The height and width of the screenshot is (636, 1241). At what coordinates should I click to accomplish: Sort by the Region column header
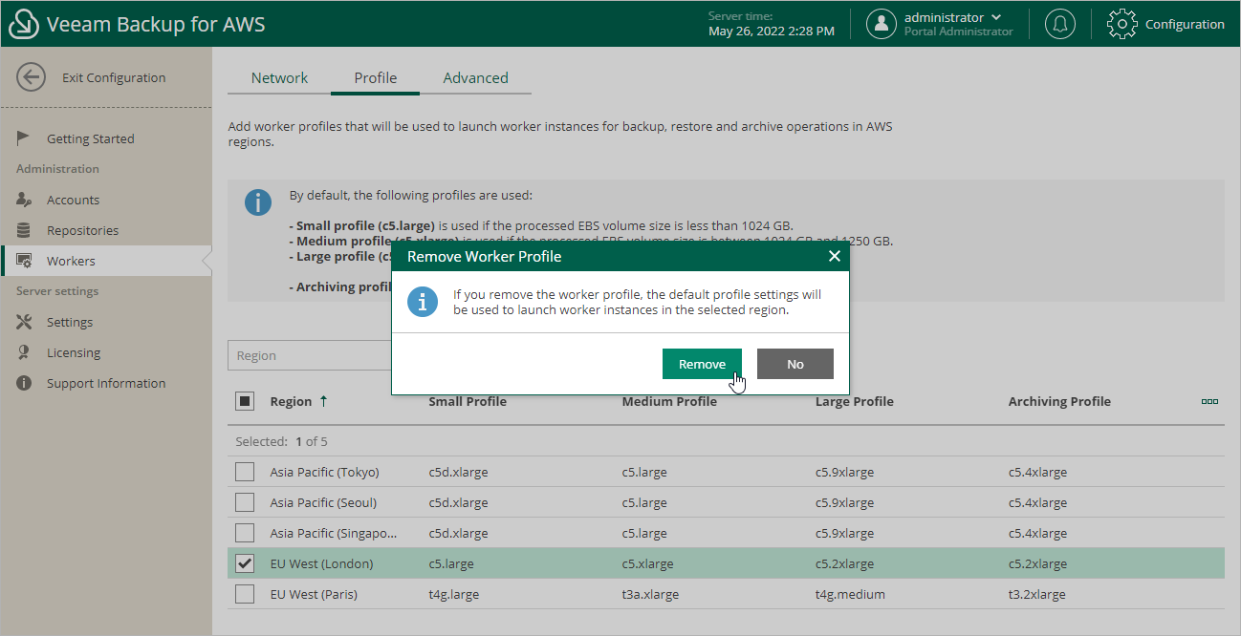291,401
